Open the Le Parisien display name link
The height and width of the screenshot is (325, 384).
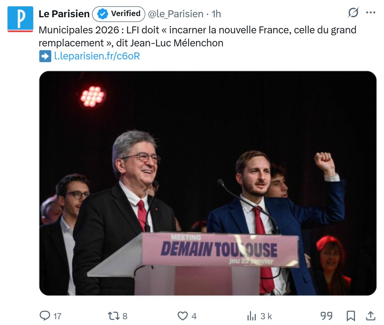pos(64,14)
